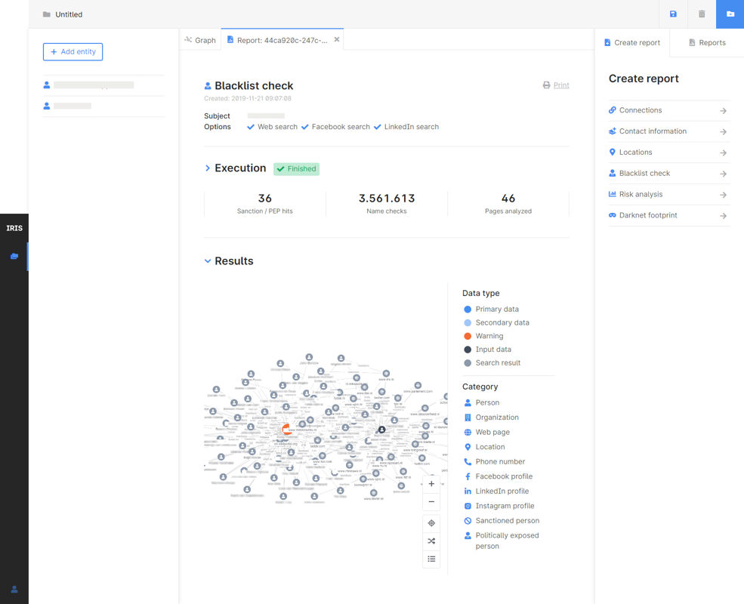Click the save icon in top bar
Image resolution: width=744 pixels, height=604 pixels.
(673, 14)
